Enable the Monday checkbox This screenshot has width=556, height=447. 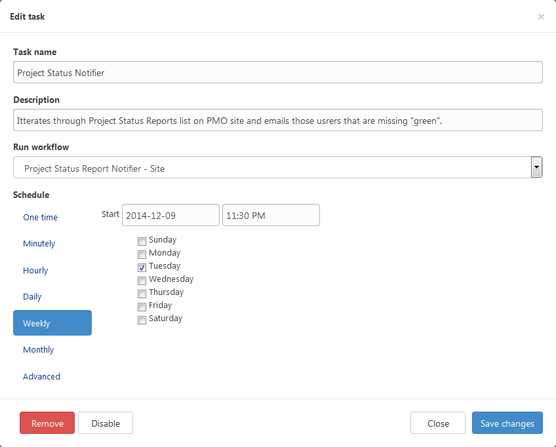[x=142, y=254]
